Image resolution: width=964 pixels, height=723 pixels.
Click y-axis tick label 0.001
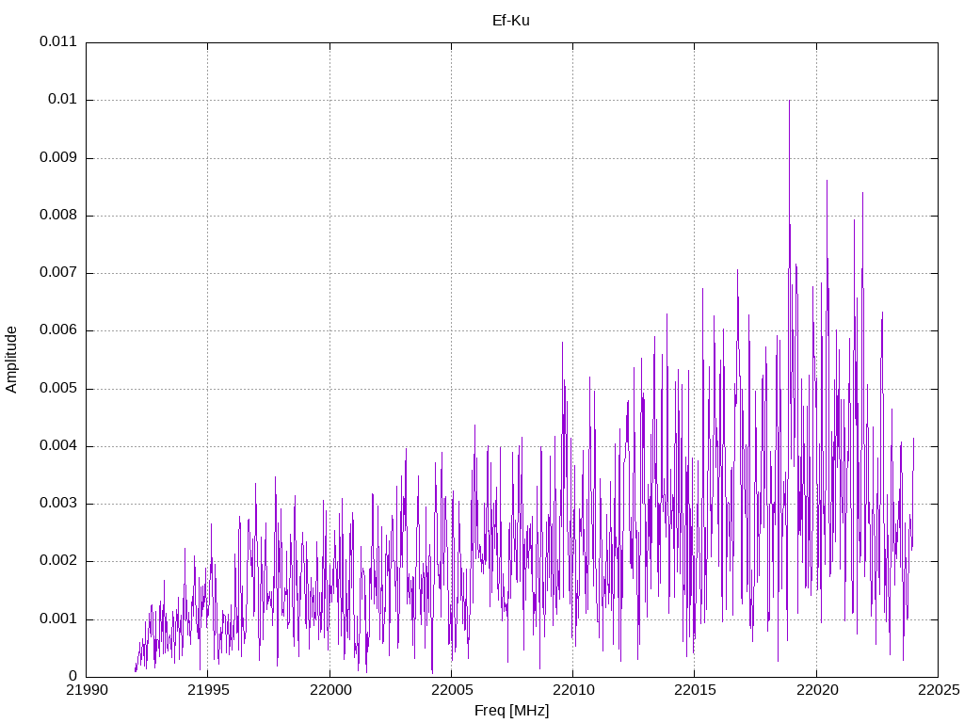pyautogui.click(x=58, y=619)
